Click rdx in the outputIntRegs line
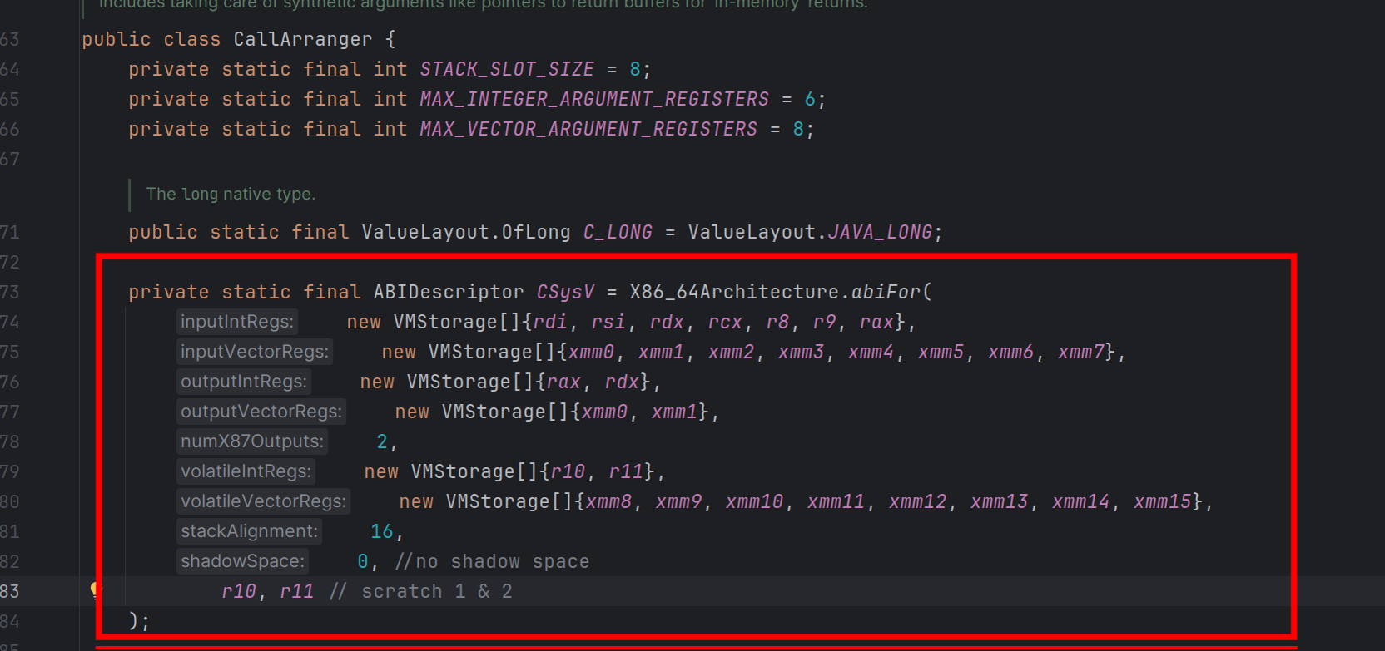 pyautogui.click(x=622, y=382)
